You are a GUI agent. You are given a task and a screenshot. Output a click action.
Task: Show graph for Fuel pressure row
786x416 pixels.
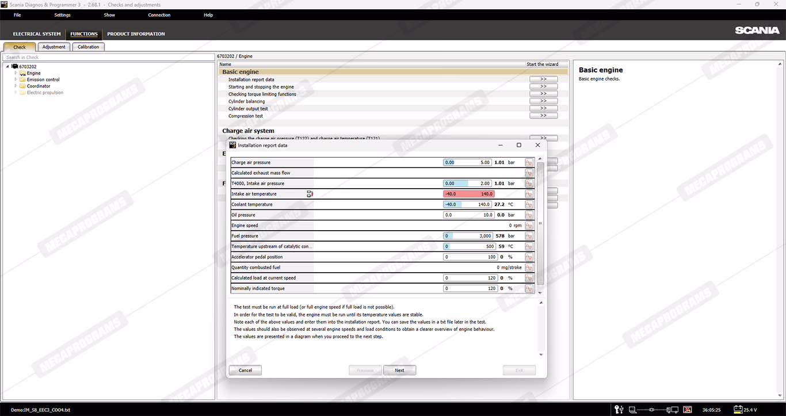[x=529, y=236]
